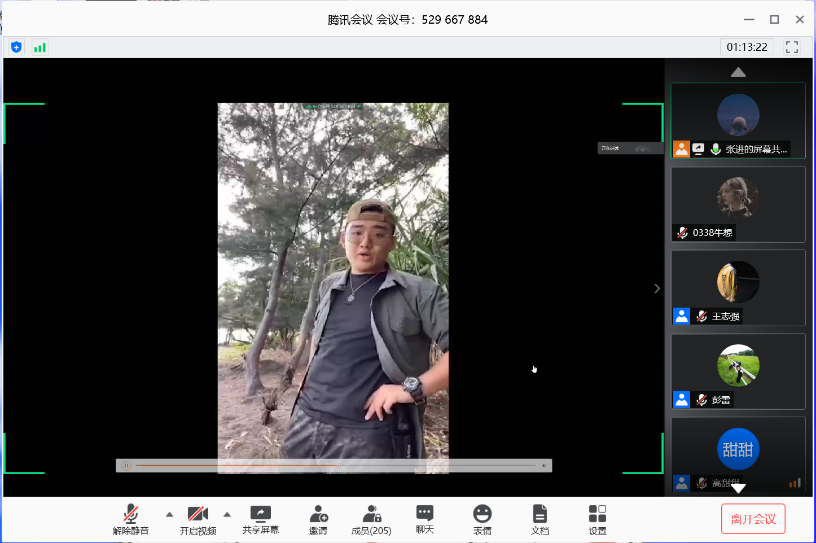This screenshot has height=543, width=816.
Task: Check the green network signal icon
Action: coord(40,47)
